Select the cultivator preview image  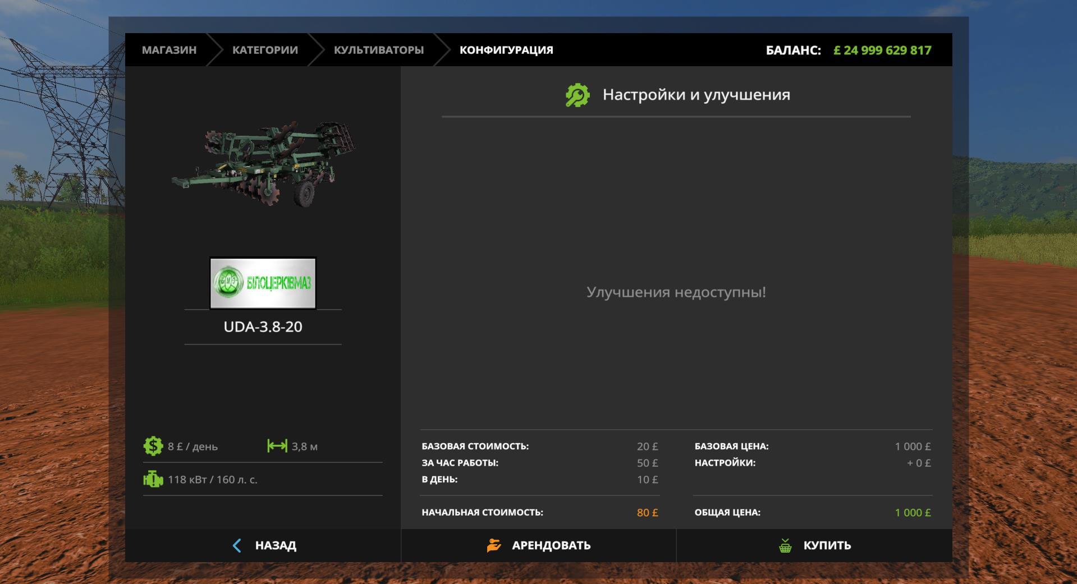click(263, 163)
